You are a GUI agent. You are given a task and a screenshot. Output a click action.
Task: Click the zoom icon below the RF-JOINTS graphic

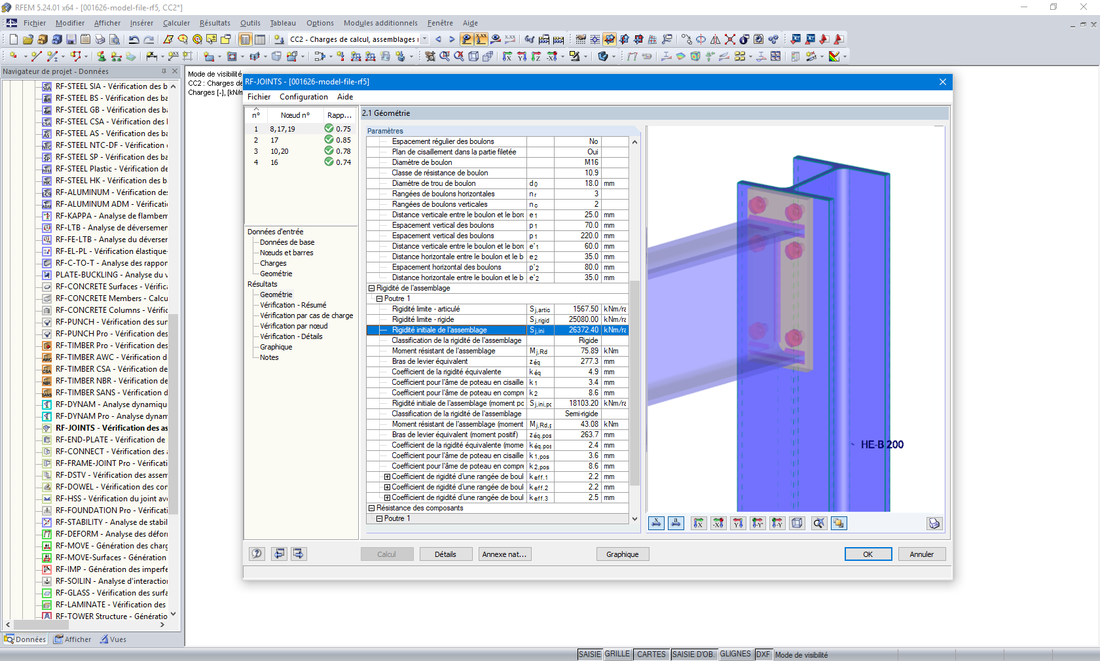click(819, 523)
